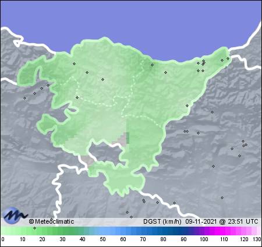Select the station marker on the color scale bar

click(x=34, y=228)
